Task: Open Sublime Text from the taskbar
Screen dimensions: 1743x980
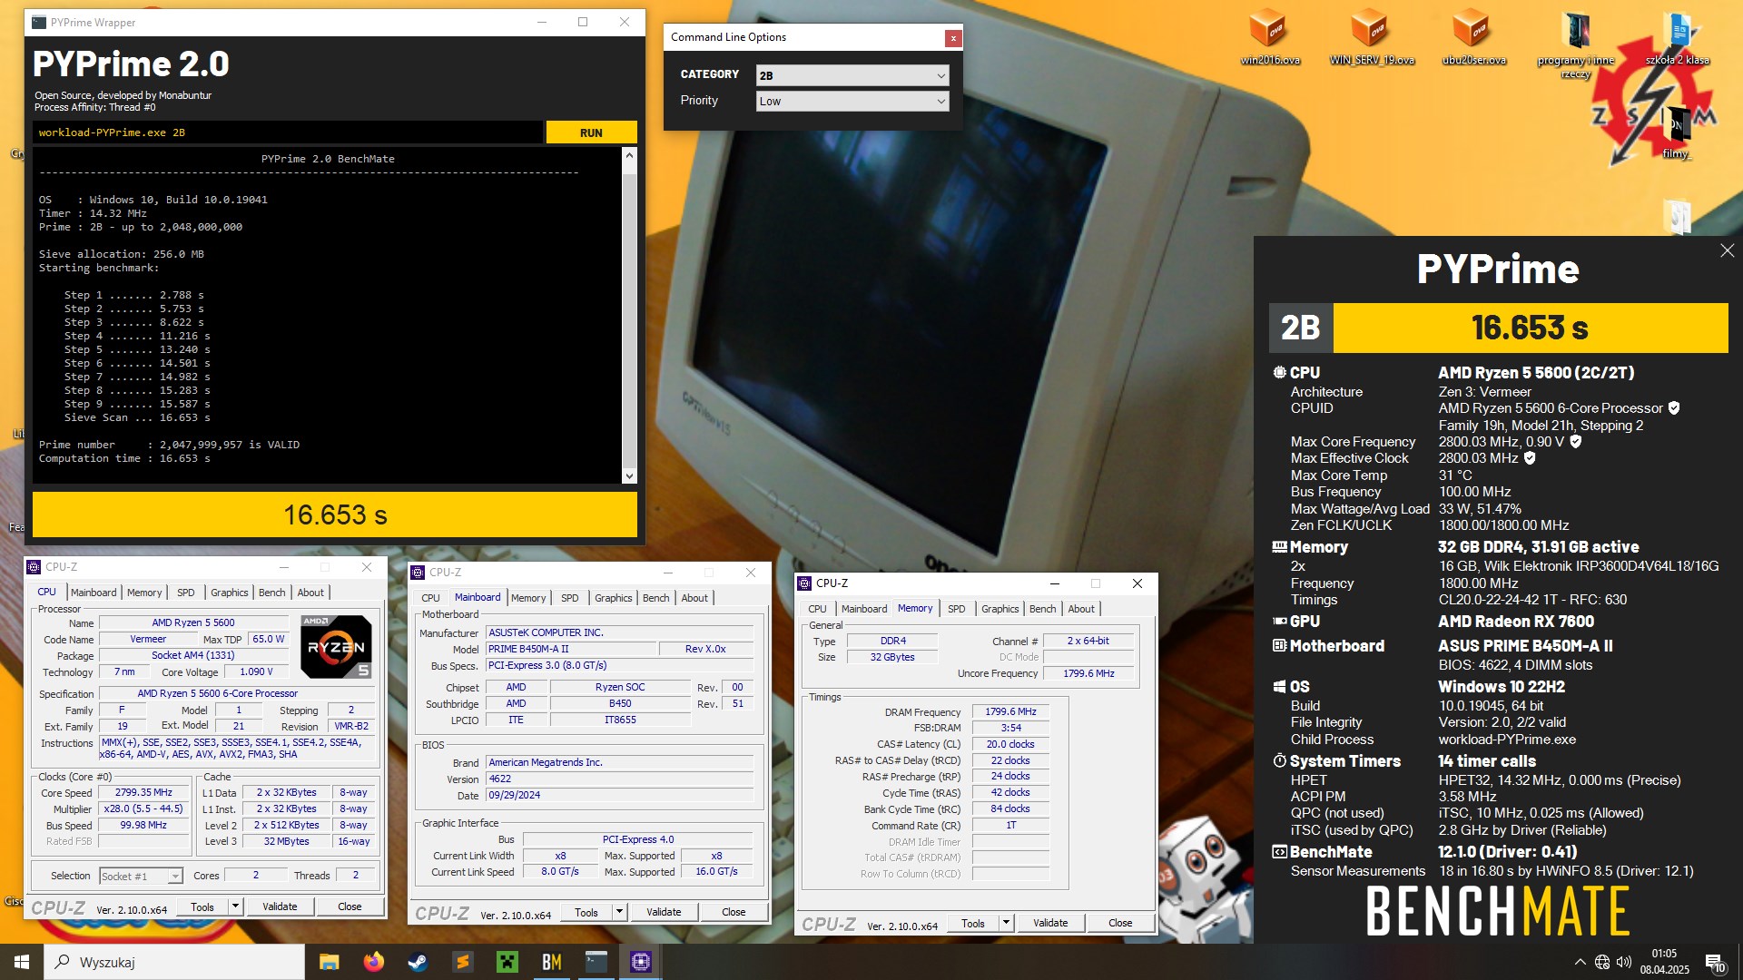Action: coord(463,962)
